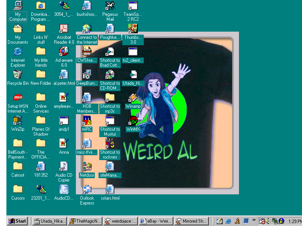Select the Anna file icon

(x=64, y=144)
